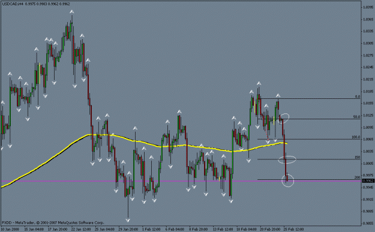Click the 1.0095 price axis label

368,127
